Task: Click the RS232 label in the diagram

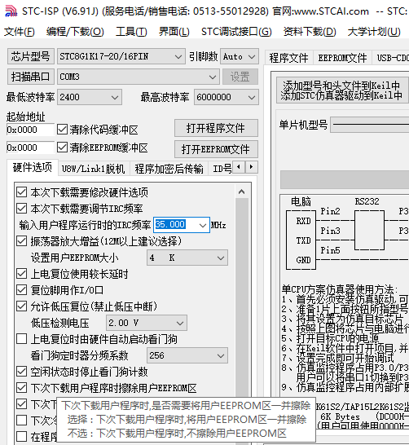Action: [x=367, y=201]
